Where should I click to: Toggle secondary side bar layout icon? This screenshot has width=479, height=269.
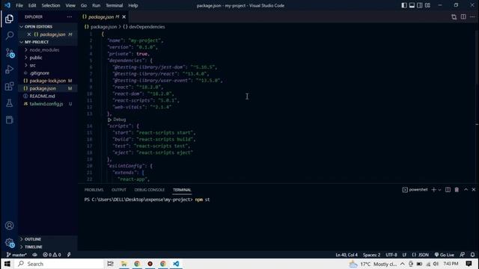420,5
